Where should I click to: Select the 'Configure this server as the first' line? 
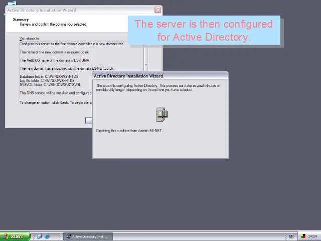(x=72, y=44)
